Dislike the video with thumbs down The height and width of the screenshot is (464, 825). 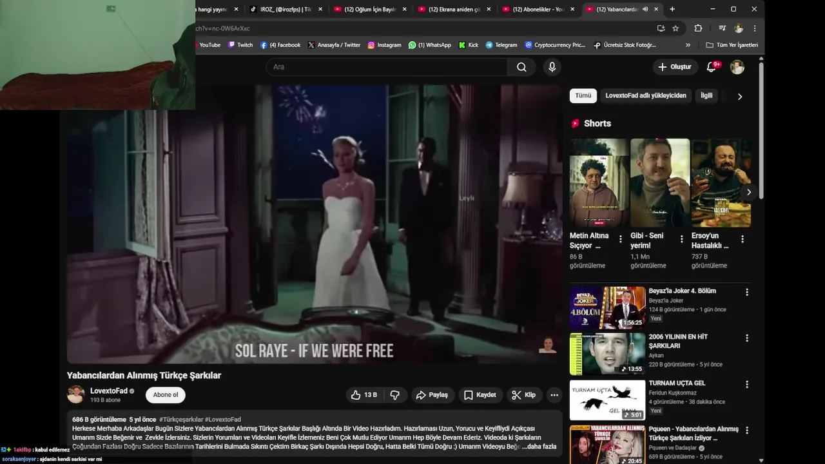pos(395,395)
